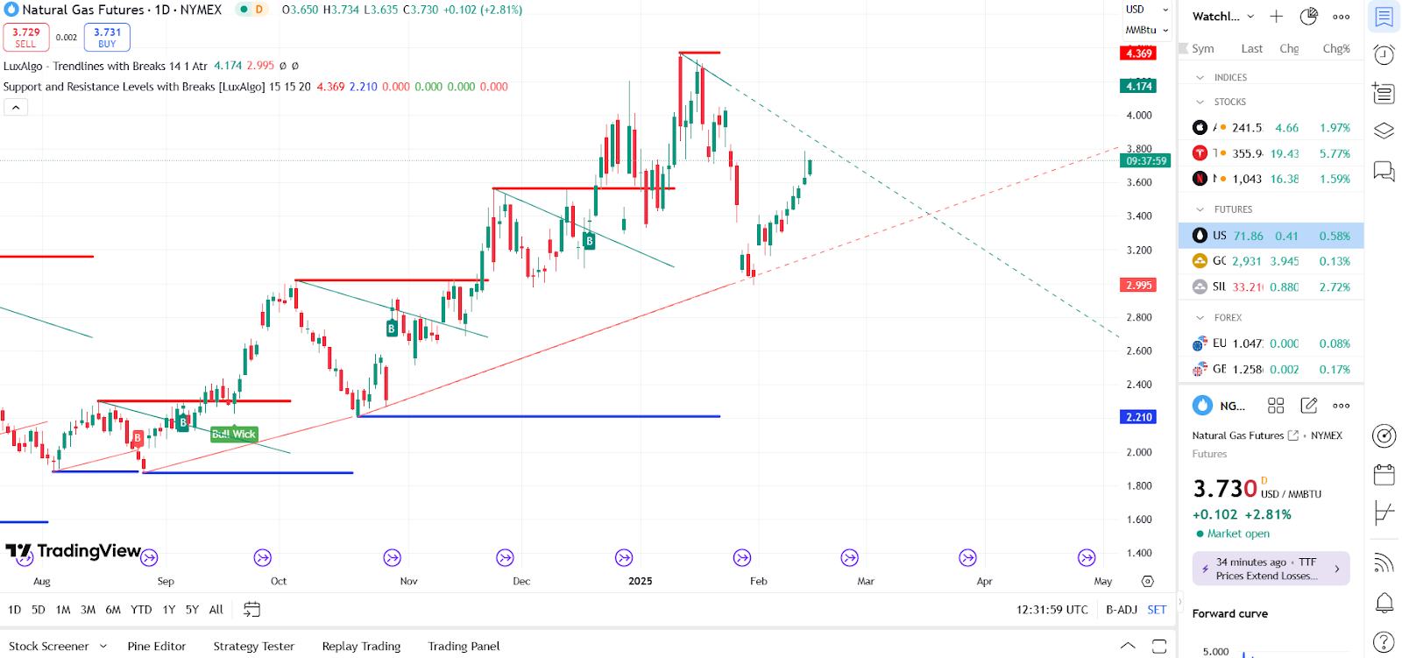Select the EU 1.047 watchlist row
This screenshot has width=1402, height=658.
pyautogui.click(x=1271, y=343)
